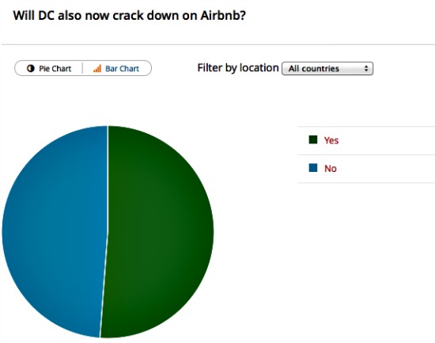Click the Filter by location label
The width and height of the screenshot is (435, 343).
click(x=238, y=68)
